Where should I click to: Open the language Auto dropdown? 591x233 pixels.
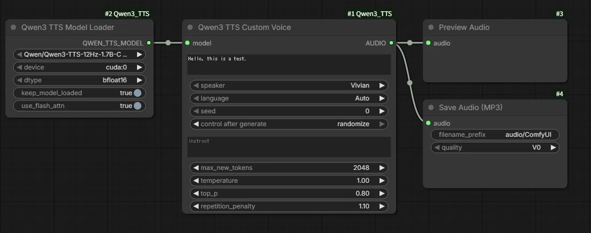pos(289,98)
